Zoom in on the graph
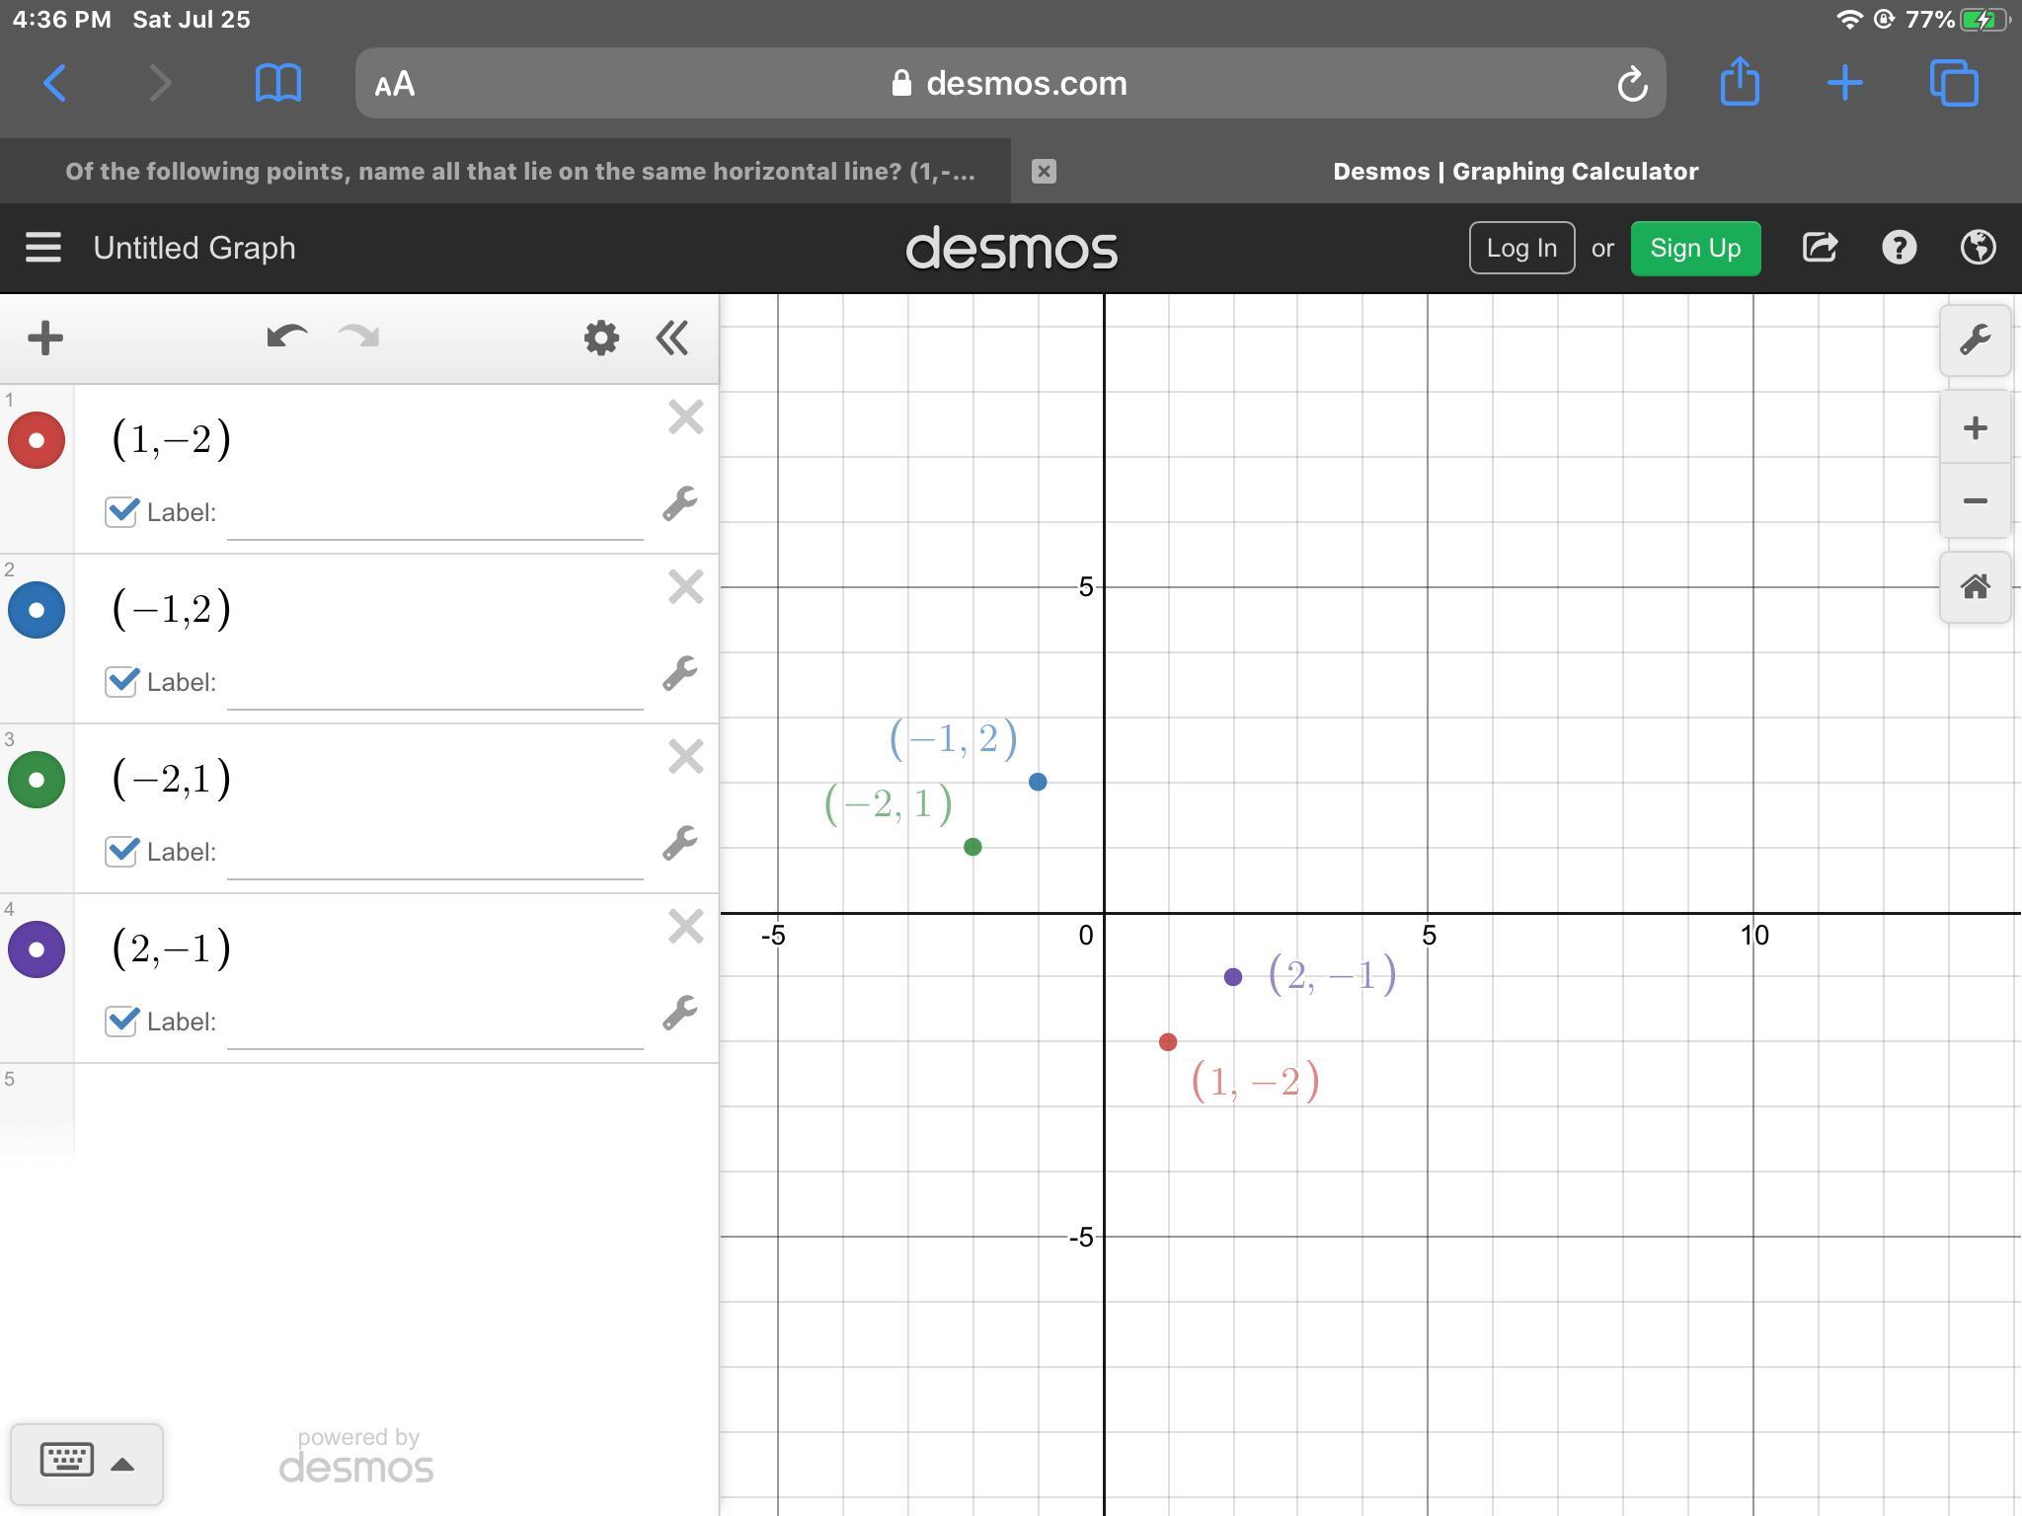Viewport: 2022px width, 1516px height. [x=1975, y=428]
